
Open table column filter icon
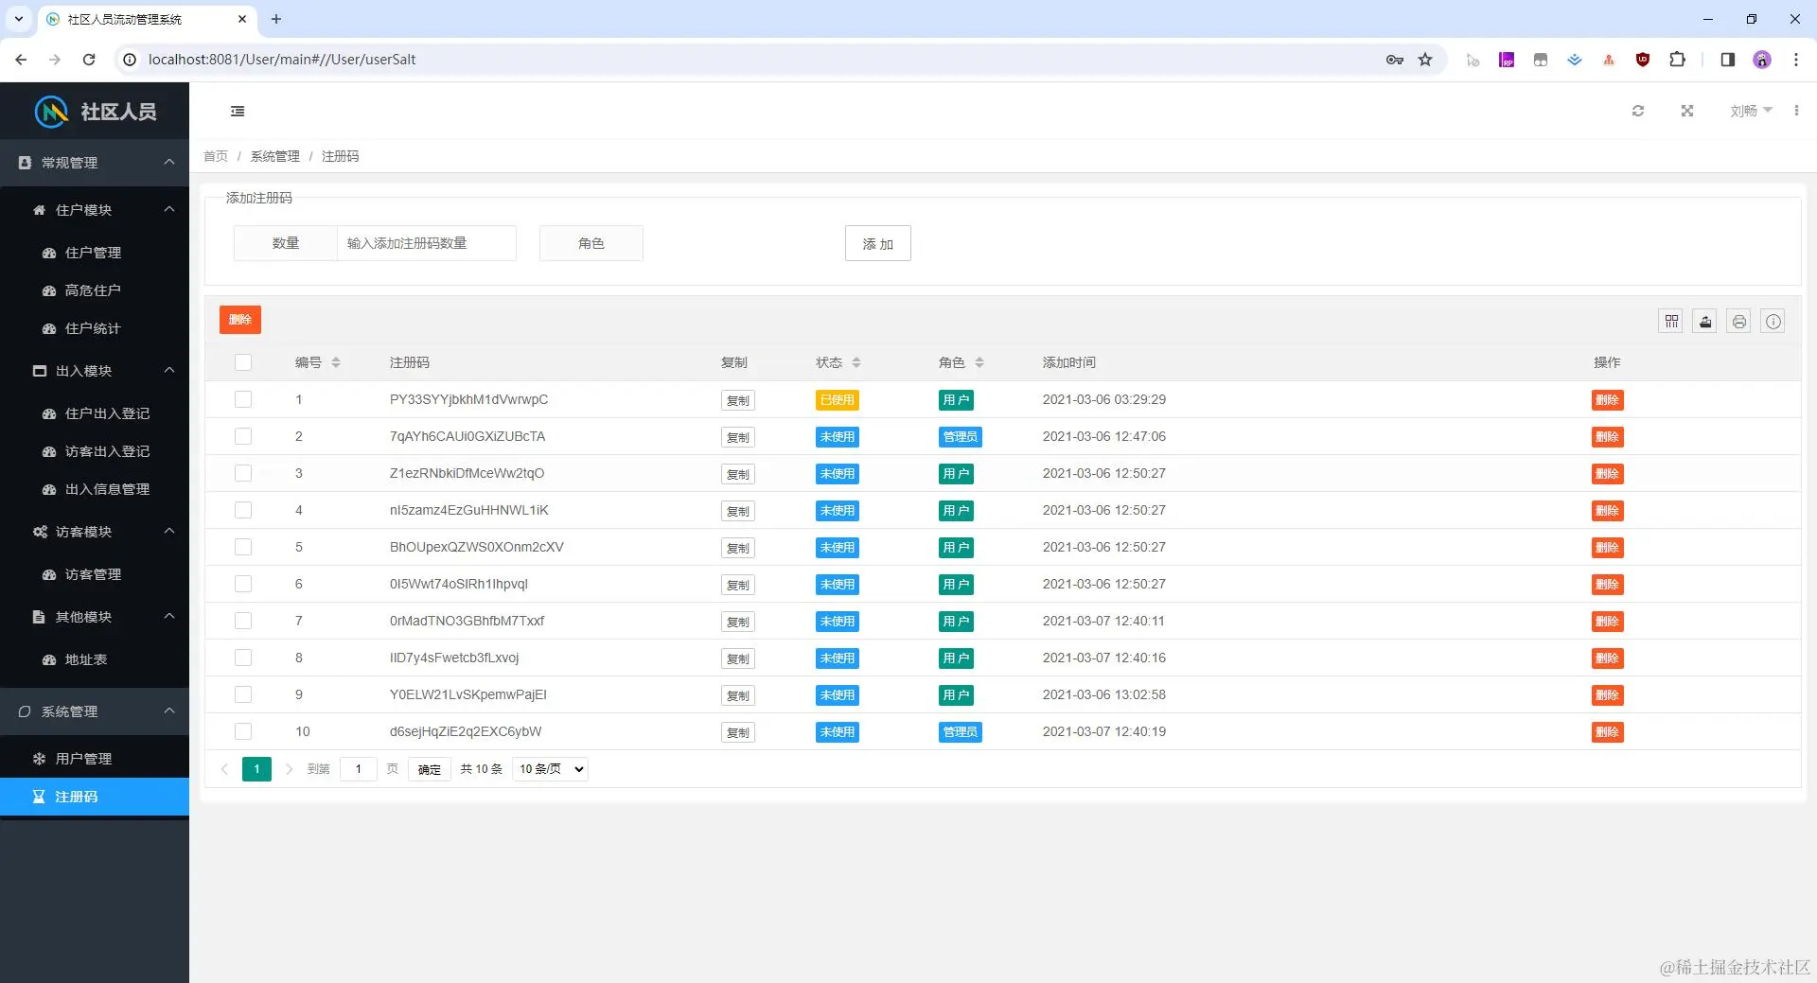pyautogui.click(x=1671, y=322)
